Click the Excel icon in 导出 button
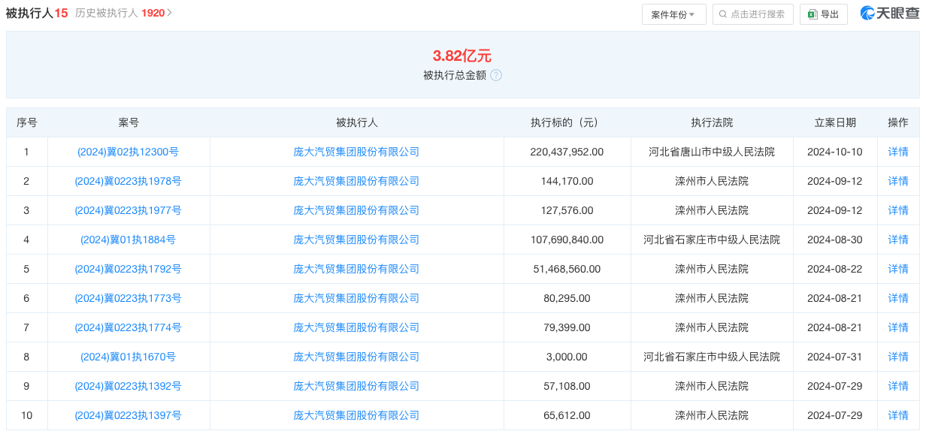This screenshot has height=434, width=926. (x=813, y=14)
